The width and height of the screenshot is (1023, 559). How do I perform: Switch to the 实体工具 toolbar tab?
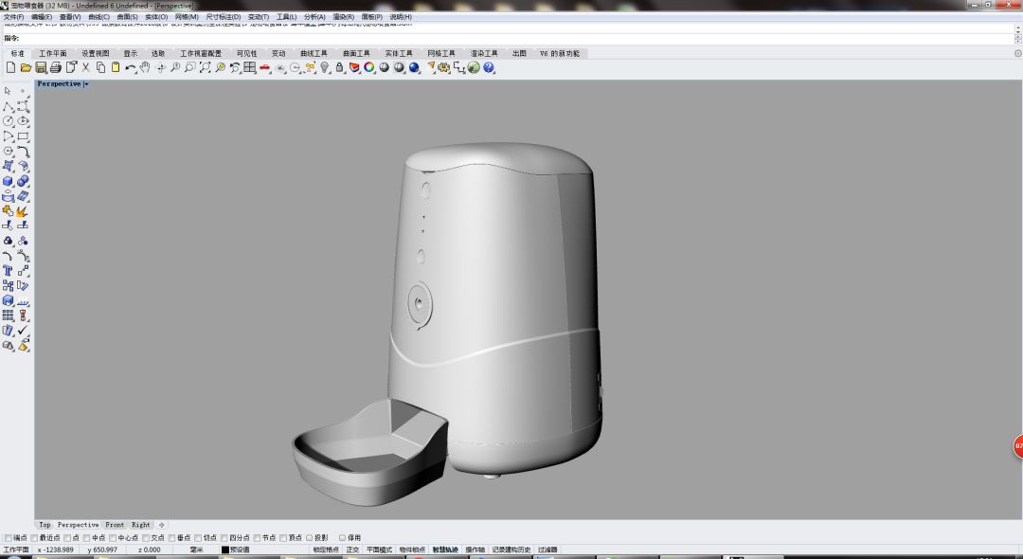coord(399,53)
